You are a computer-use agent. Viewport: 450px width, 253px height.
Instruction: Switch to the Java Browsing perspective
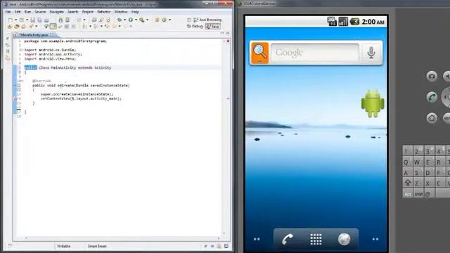[x=207, y=20]
